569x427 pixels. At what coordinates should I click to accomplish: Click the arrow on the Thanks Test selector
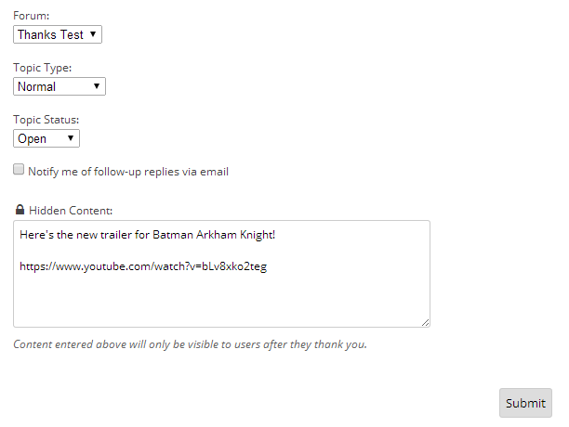(x=93, y=34)
